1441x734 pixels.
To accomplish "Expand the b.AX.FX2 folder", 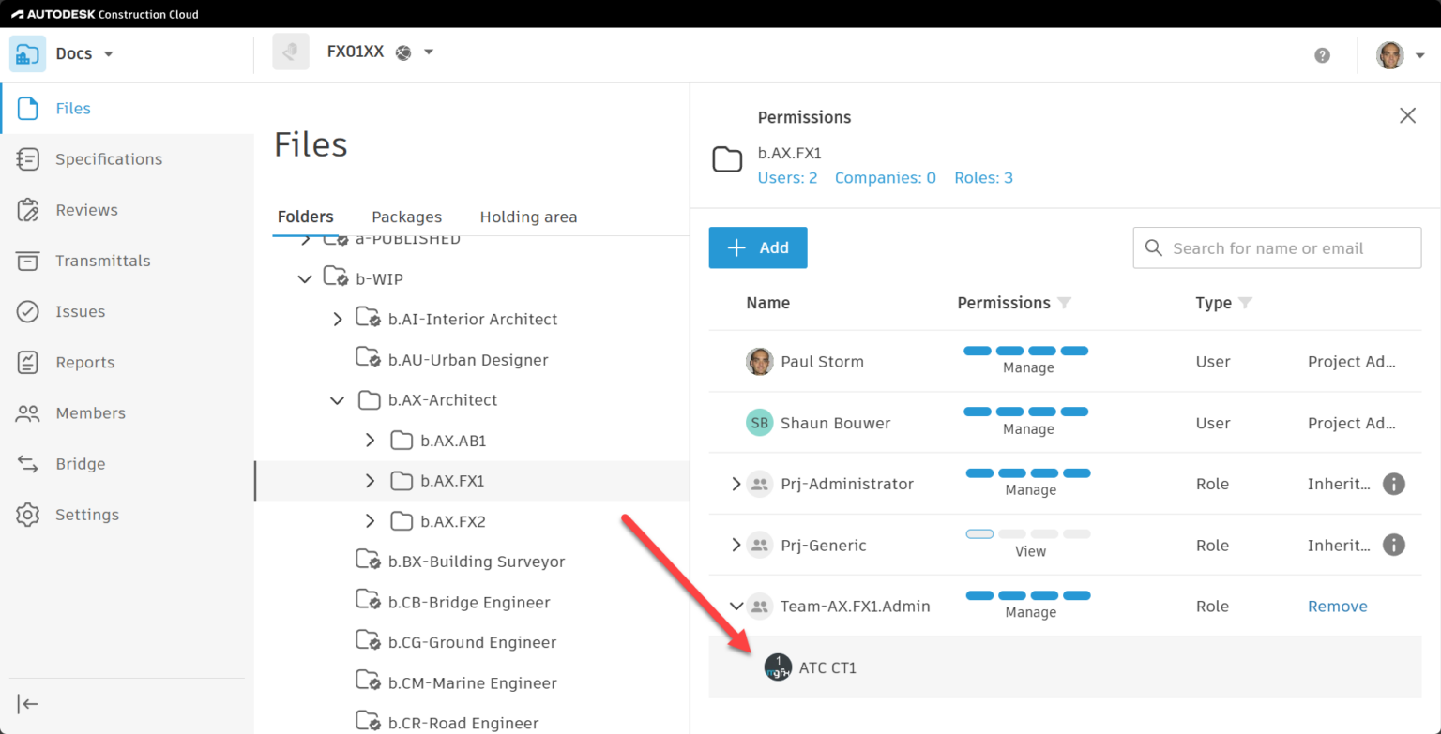I will tap(370, 521).
